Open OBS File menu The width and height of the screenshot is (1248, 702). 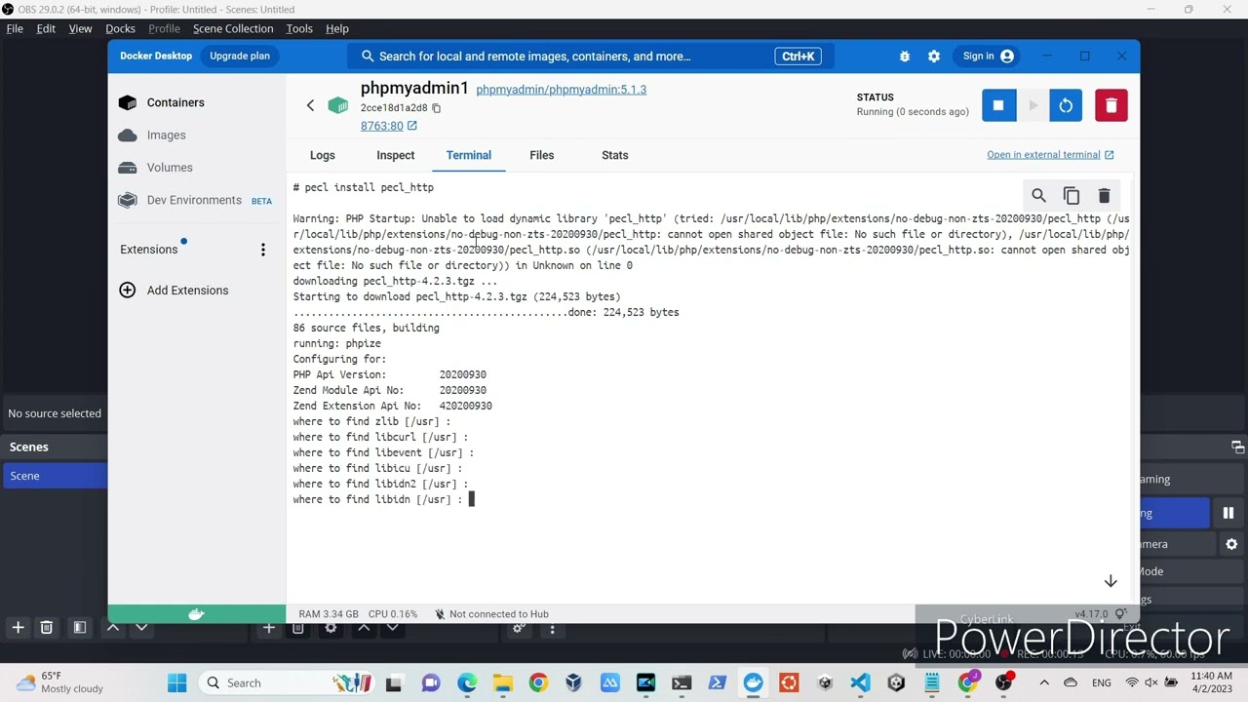pyautogui.click(x=15, y=29)
